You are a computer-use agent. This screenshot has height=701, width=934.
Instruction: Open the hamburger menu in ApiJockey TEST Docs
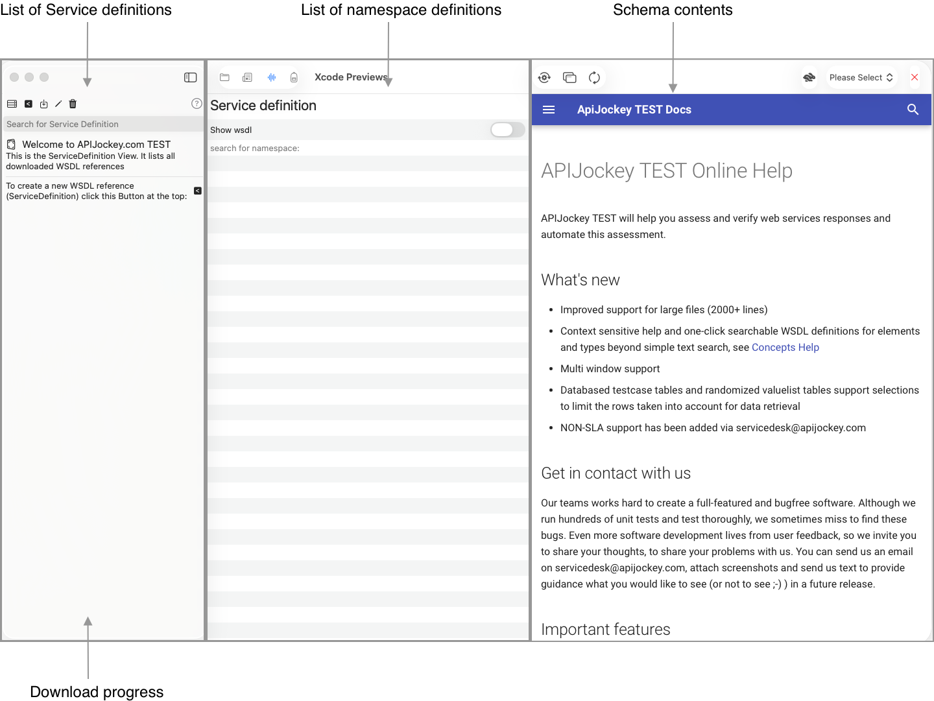[x=549, y=110]
